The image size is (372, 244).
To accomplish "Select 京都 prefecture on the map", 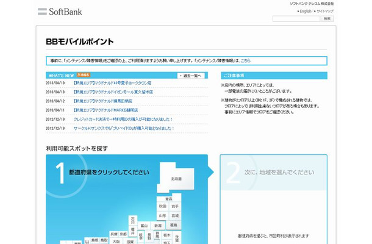I will coord(123,234).
